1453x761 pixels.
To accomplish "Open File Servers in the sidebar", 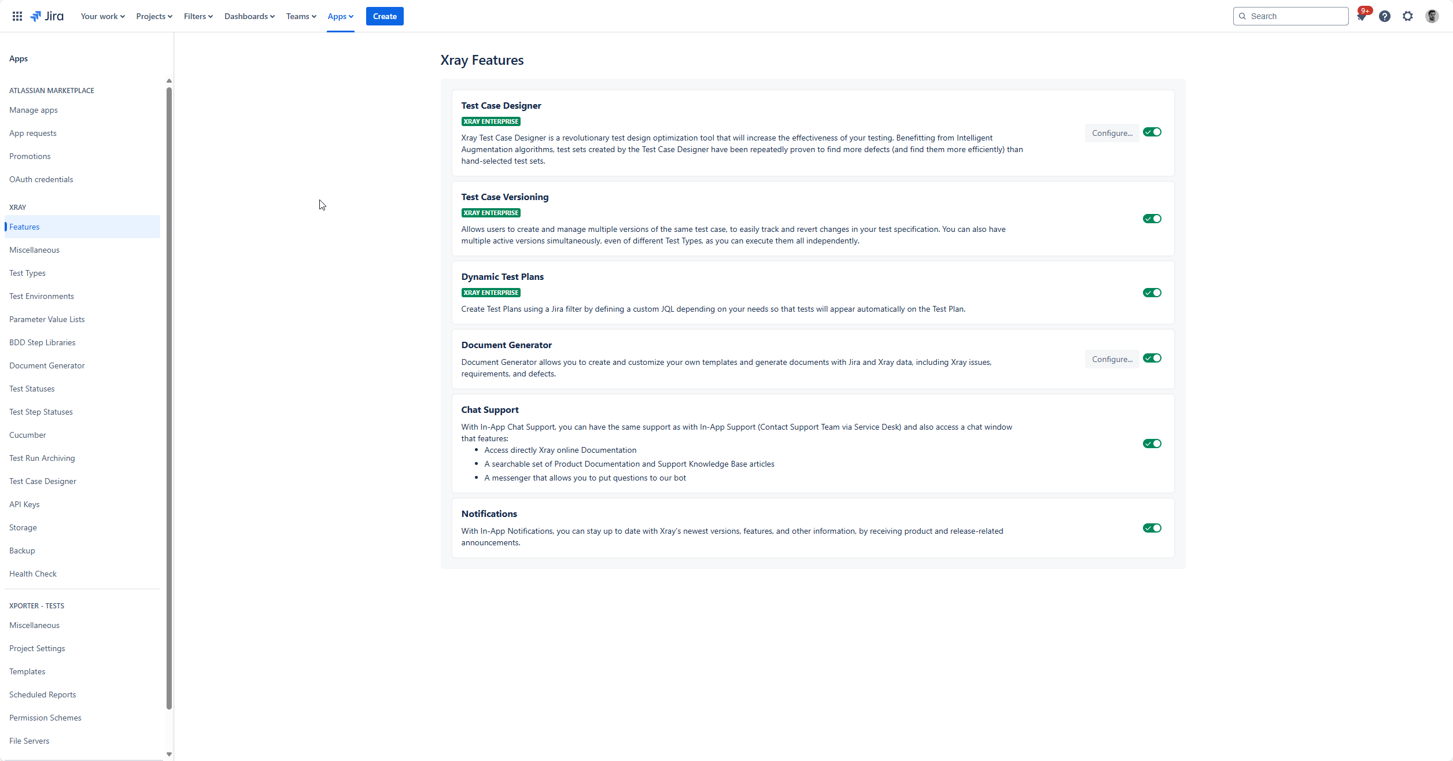I will pos(82,741).
